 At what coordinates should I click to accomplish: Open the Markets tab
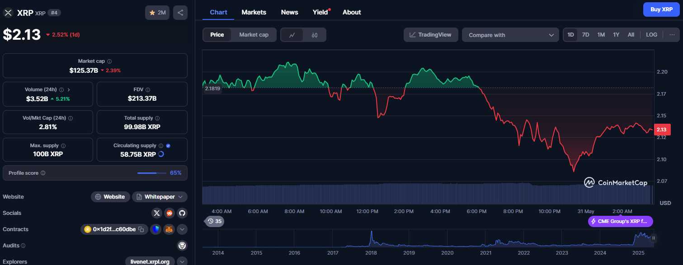(254, 12)
